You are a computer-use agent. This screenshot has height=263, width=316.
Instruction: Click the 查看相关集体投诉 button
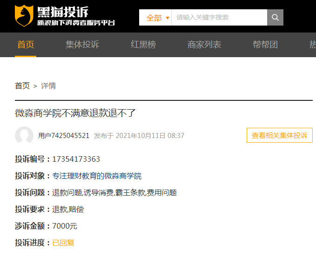coord(280,135)
